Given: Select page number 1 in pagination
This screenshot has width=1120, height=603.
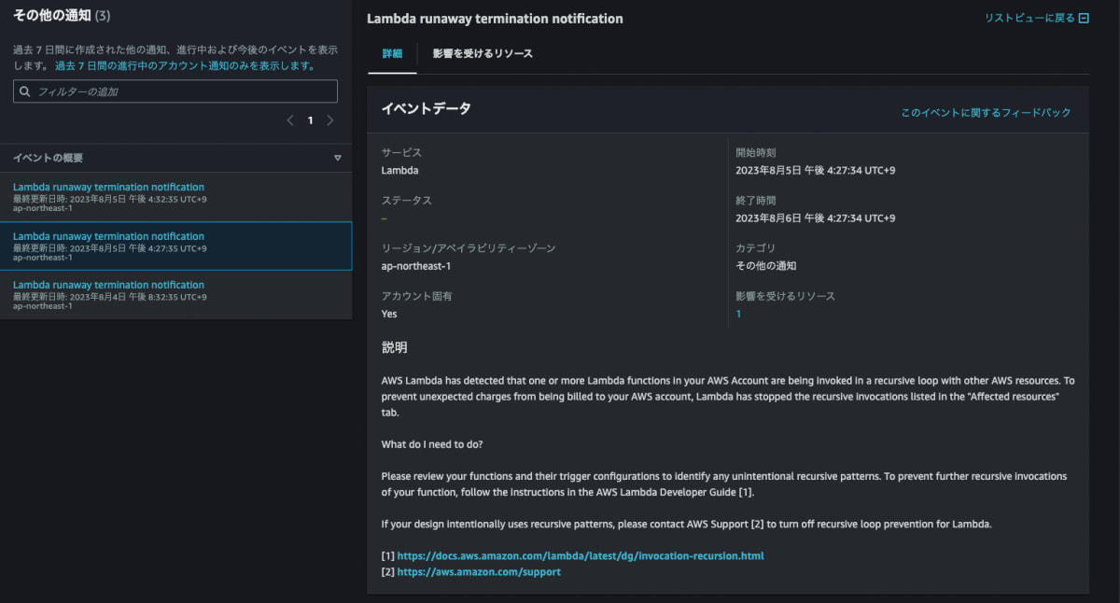Looking at the screenshot, I should coord(311,120).
